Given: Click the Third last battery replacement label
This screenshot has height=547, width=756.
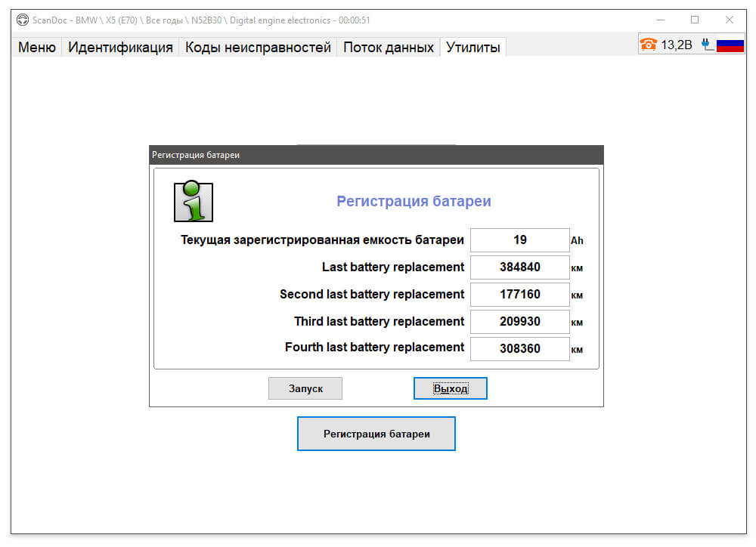Looking at the screenshot, I should click(379, 321).
